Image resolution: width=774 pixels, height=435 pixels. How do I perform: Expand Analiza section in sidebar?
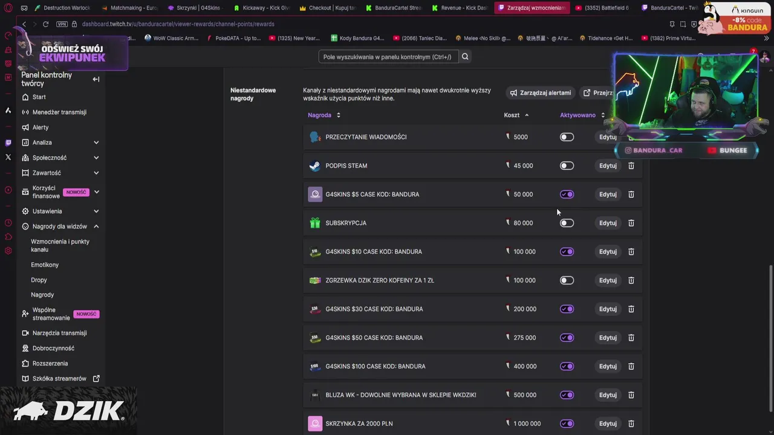click(96, 143)
